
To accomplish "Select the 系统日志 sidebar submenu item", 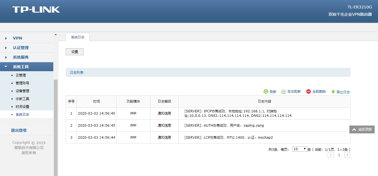I will [x=22, y=115].
